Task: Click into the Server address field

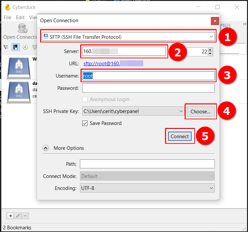Action: click(x=124, y=51)
